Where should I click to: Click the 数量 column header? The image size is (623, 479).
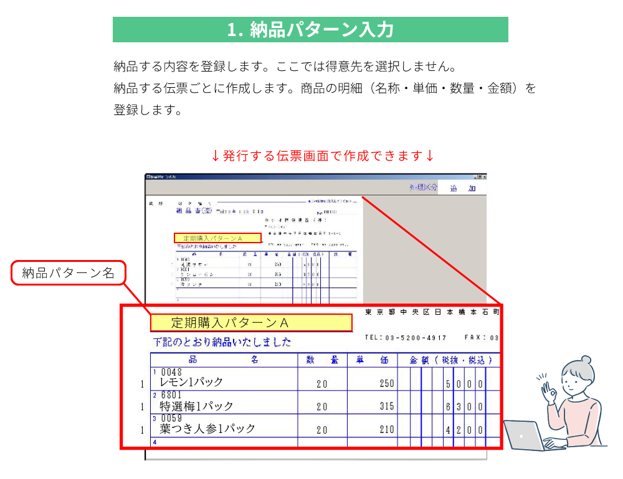[x=321, y=360]
